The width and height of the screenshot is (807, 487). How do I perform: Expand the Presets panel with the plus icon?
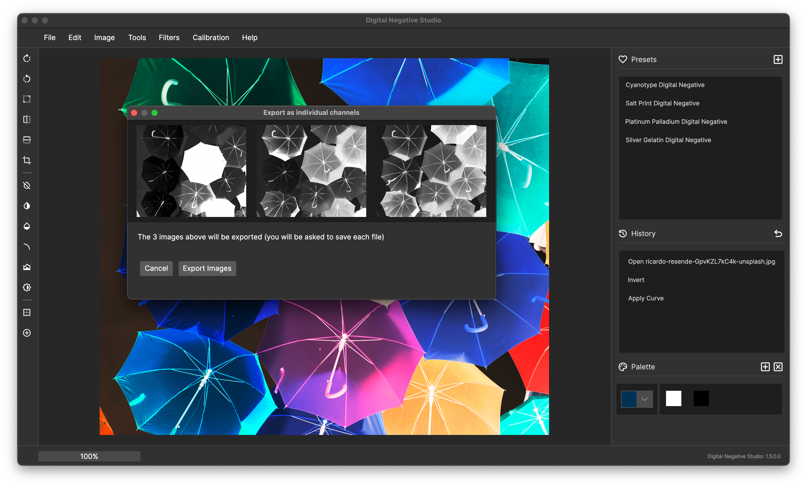(778, 59)
